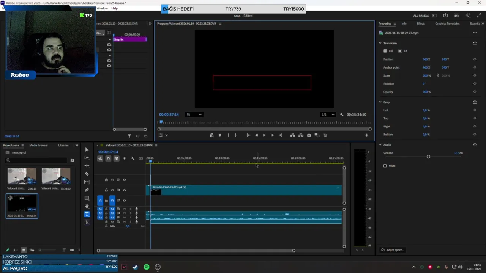Click the Fill button under Transform
The image size is (486, 273).
click(x=388, y=51)
